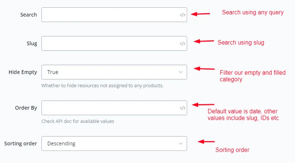
Task: Open the code variable picker in Search field
Action: 182,15
